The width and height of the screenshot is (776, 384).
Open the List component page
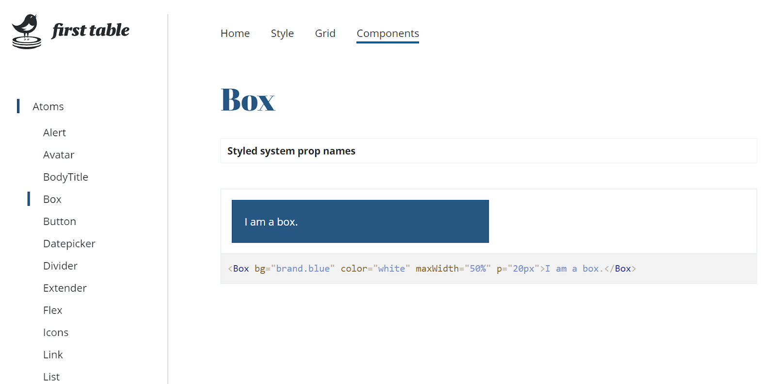[51, 377]
